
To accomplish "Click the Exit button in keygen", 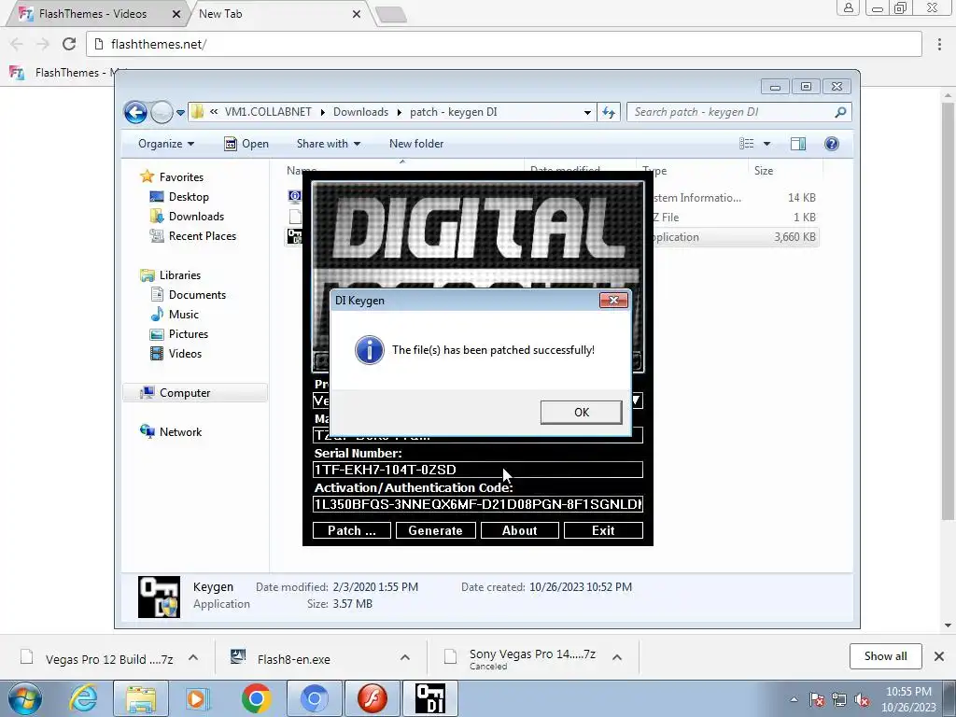I will click(603, 530).
